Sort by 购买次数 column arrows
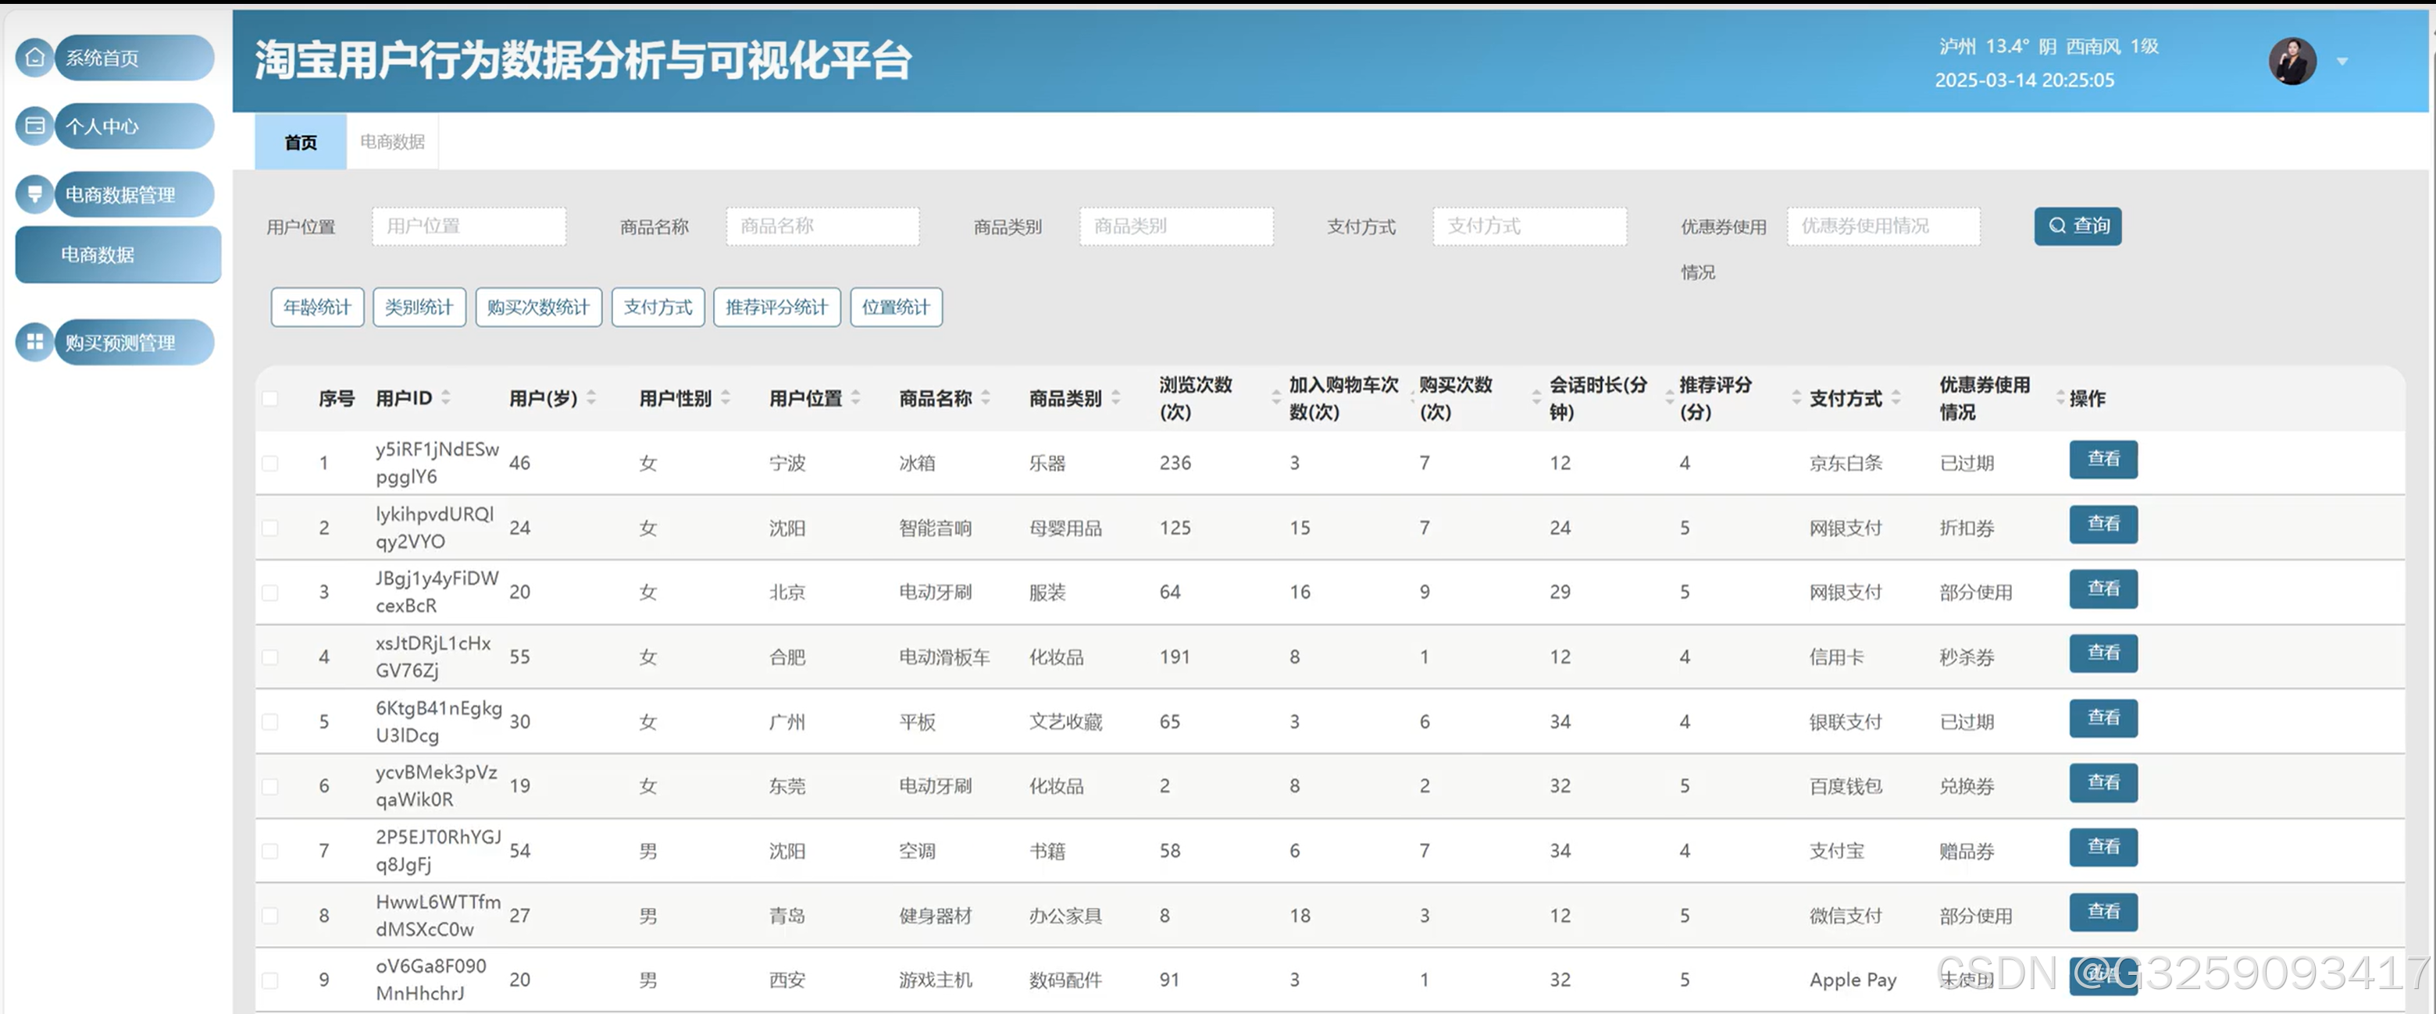Screen dimensions: 2436x1014 (1535, 398)
